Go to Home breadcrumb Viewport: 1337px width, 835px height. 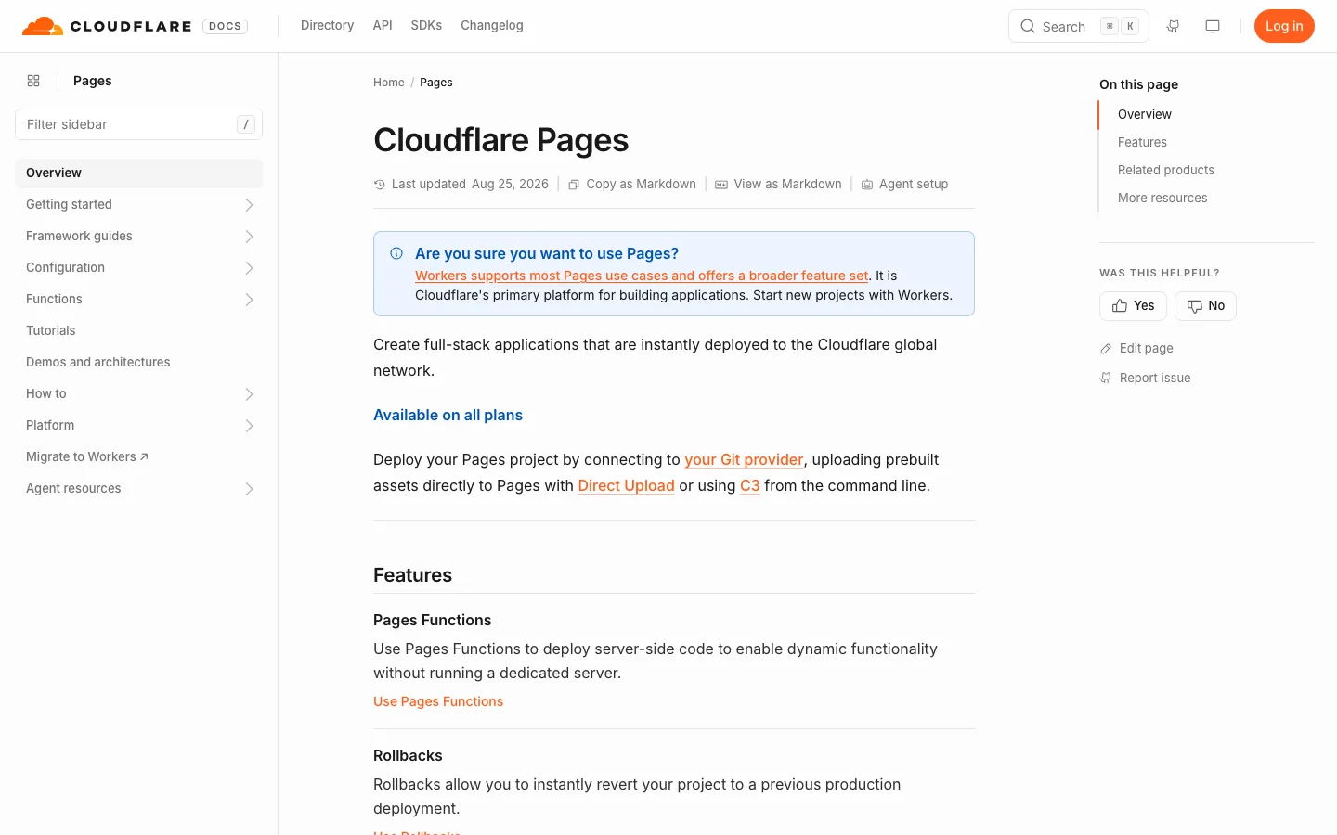point(389,83)
